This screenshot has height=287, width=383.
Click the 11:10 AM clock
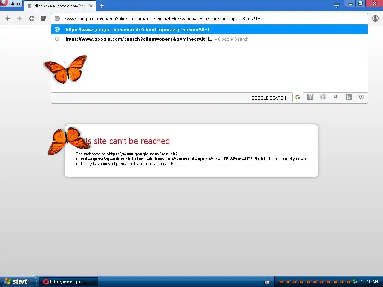coord(369,281)
